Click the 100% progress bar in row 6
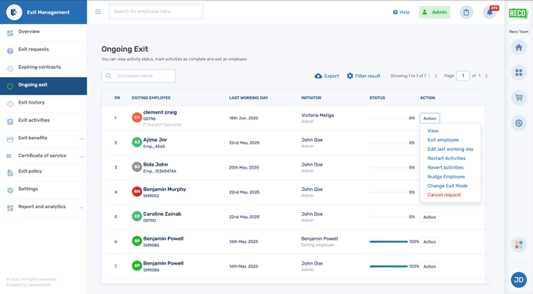 click(x=389, y=241)
